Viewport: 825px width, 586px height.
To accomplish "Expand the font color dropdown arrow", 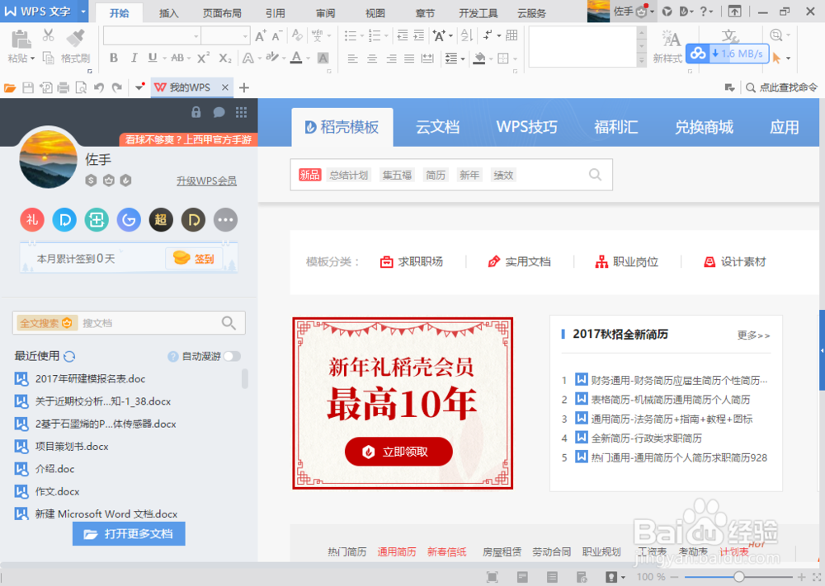I will pos(309,59).
